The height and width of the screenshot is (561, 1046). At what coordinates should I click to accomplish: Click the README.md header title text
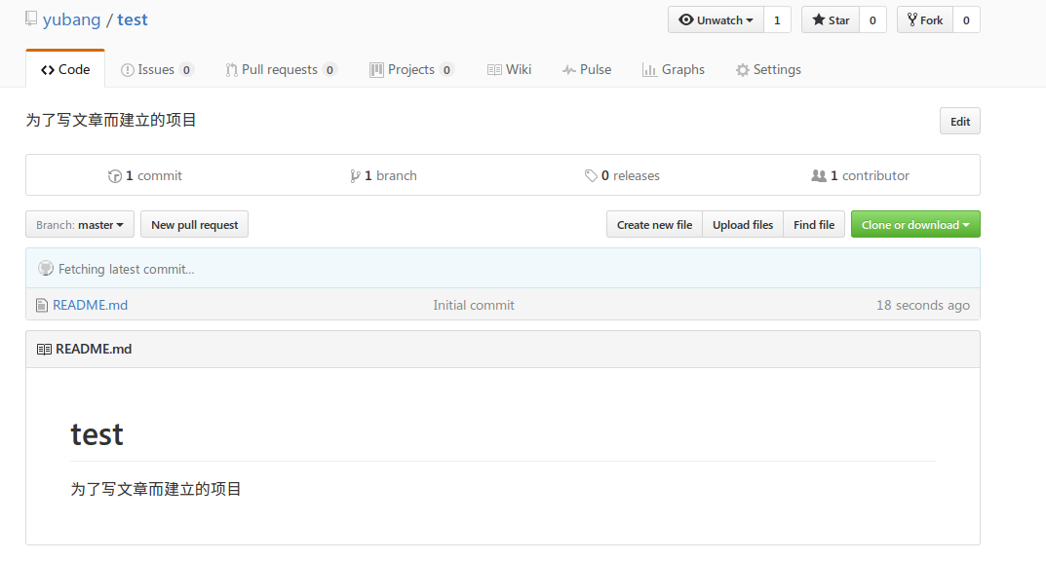pyautogui.click(x=94, y=349)
